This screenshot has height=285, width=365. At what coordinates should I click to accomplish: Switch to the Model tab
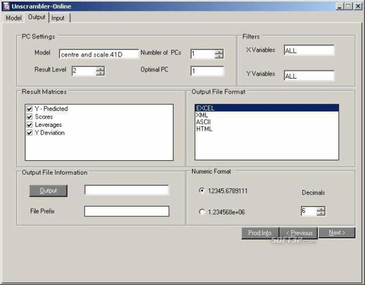[x=14, y=18]
